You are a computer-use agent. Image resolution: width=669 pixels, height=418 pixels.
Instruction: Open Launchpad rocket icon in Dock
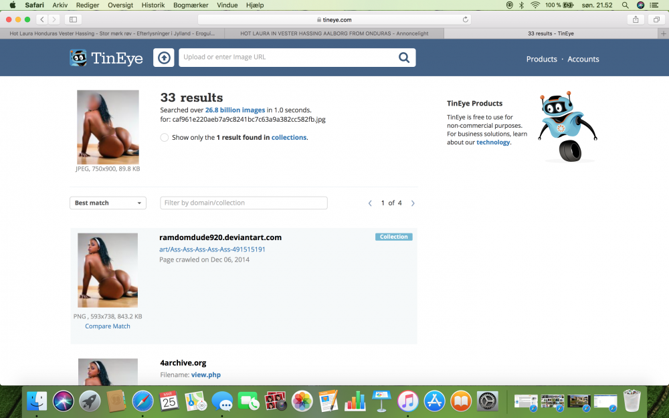[90, 401]
